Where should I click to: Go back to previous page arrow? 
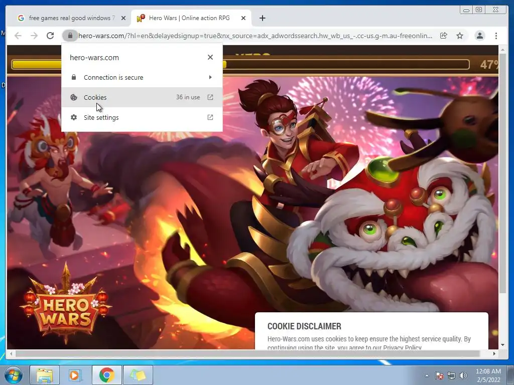(18, 36)
